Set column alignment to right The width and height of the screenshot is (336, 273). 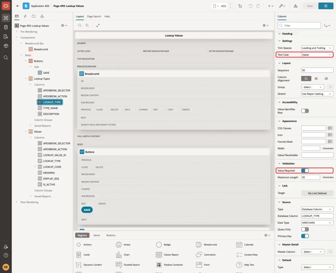[x=326, y=78]
